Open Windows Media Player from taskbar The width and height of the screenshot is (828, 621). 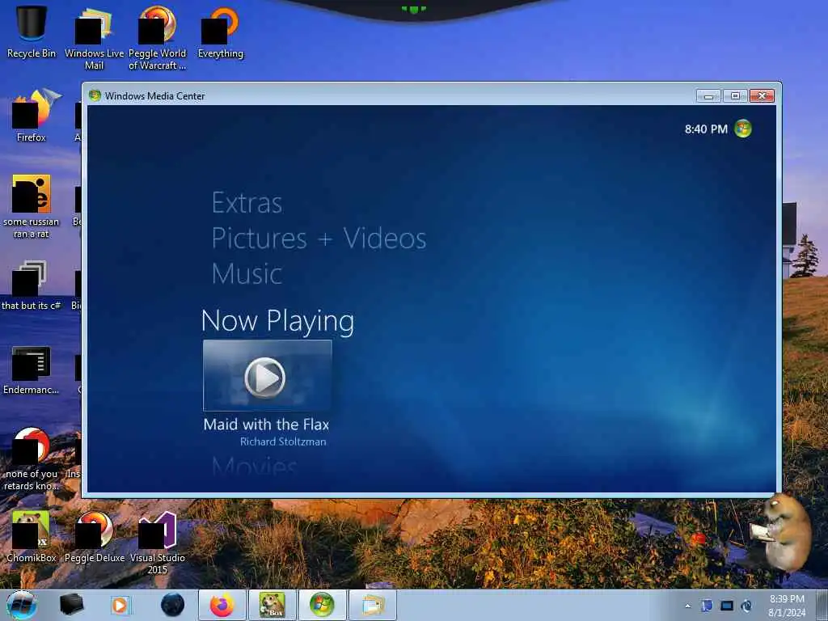click(120, 605)
